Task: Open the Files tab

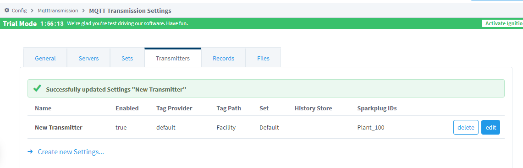Action: [263, 58]
